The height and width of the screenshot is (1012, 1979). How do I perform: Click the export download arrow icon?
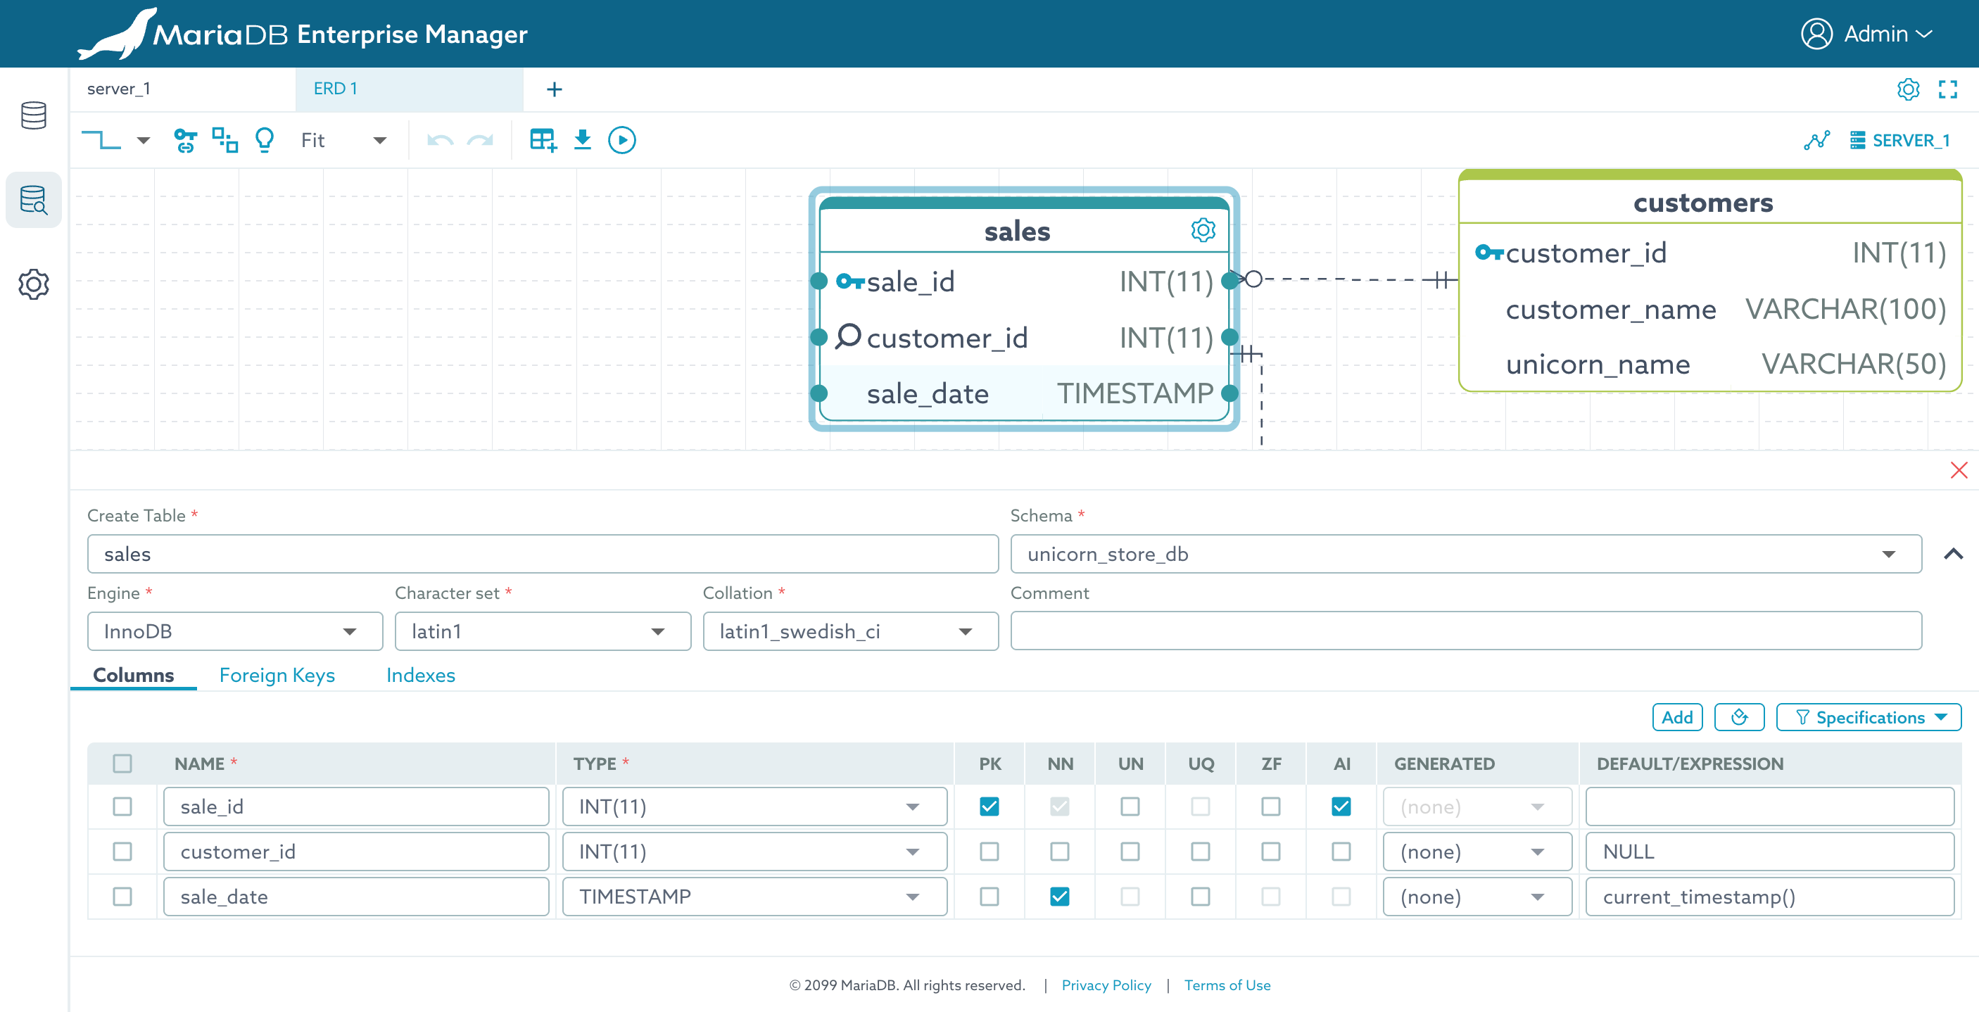(582, 140)
